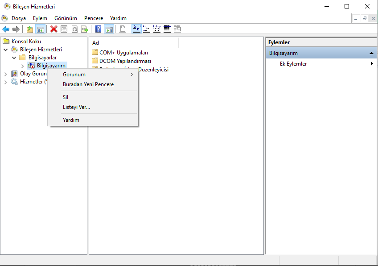Image resolution: width=378 pixels, height=266 pixels.
Task: Click the app icon left of Dosya menu
Action: point(4,18)
